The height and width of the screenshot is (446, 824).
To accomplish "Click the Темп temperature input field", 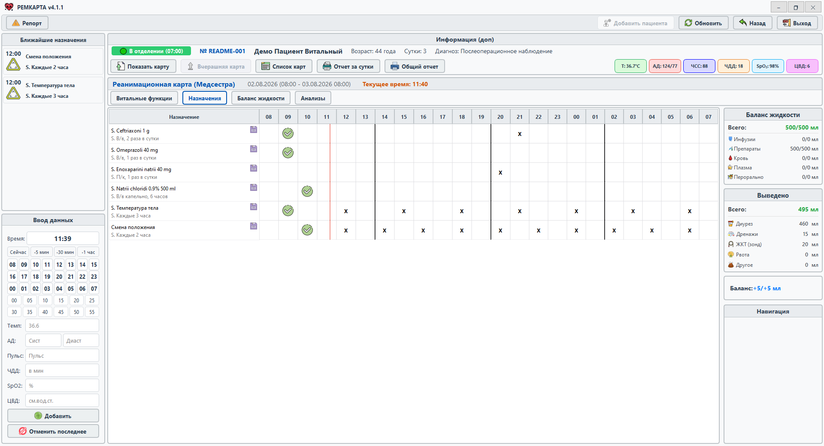I will [62, 326].
